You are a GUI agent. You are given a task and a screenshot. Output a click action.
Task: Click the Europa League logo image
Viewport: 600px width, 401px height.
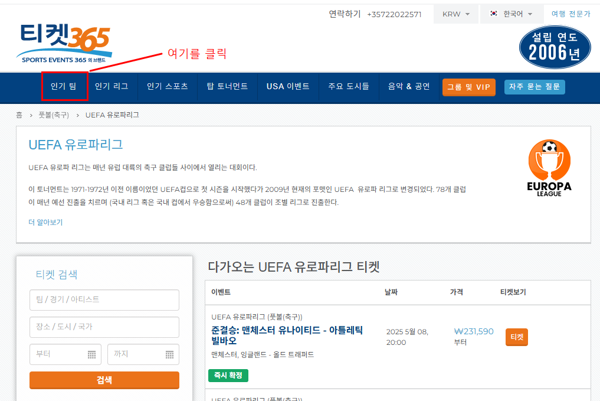[549, 168]
